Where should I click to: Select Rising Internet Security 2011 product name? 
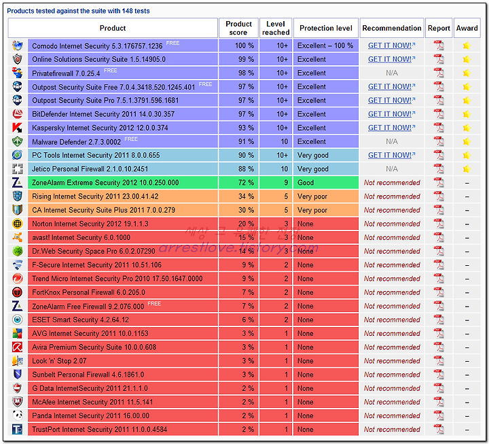95,197
